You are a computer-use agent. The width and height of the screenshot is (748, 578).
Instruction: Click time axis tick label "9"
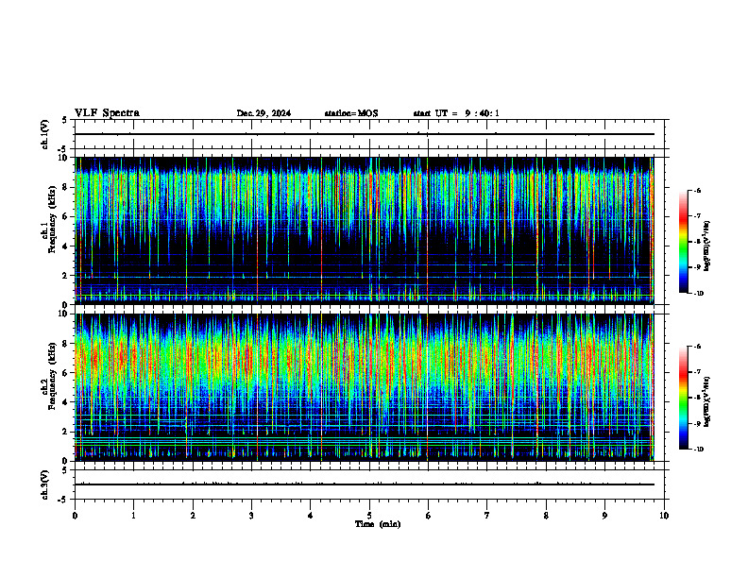(604, 516)
